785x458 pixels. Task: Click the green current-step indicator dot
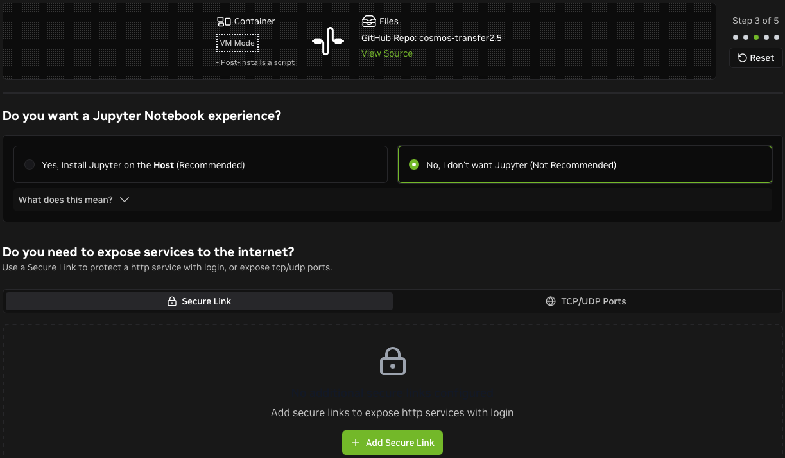756,37
